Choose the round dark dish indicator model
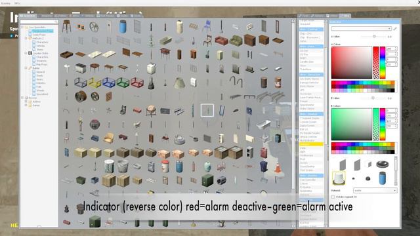Image resolution: width=420 pixels, height=236 pixels. coord(382,165)
